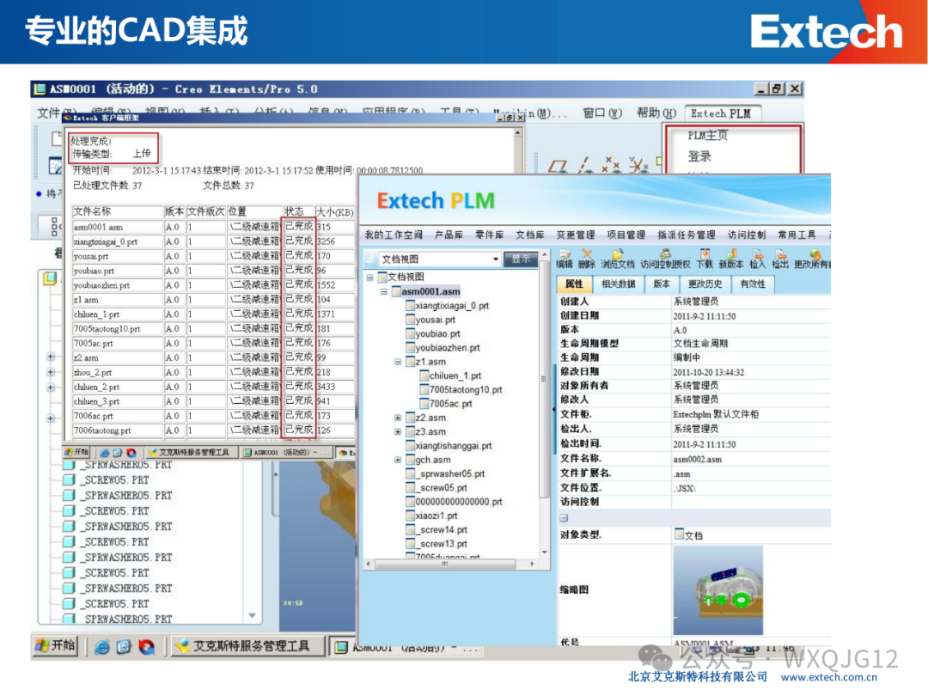Click document icon beside gch.asm in tree
This screenshot has height=696, width=928.
pos(411,460)
